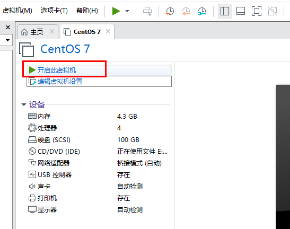
Task: Open the 选项卡(T) menu
Action: 54,11
